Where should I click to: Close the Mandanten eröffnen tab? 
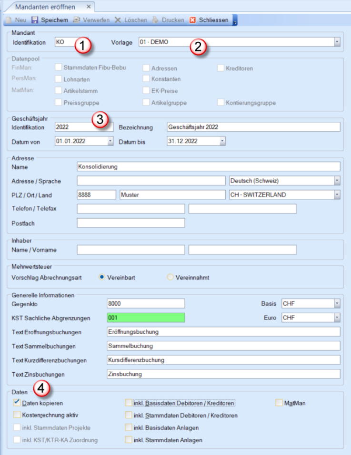click(89, 6)
